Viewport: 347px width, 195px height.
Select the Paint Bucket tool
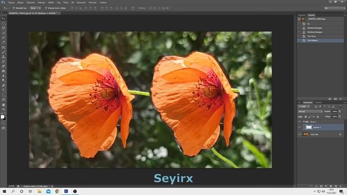(3, 71)
